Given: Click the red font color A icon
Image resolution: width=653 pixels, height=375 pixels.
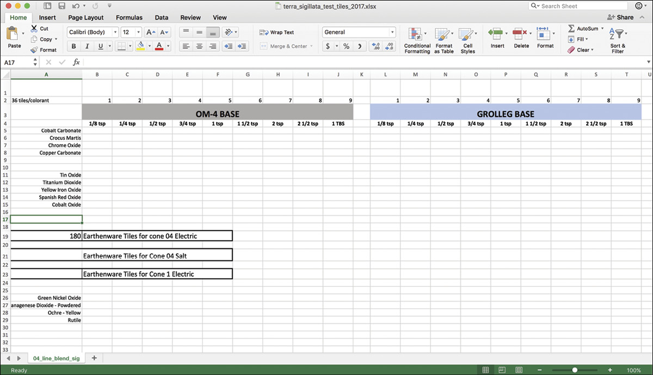Looking at the screenshot, I should tap(159, 46).
